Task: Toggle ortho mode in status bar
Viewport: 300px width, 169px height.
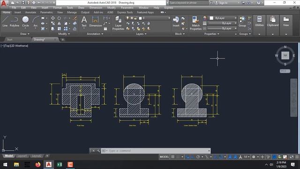Action: [x=193, y=157]
